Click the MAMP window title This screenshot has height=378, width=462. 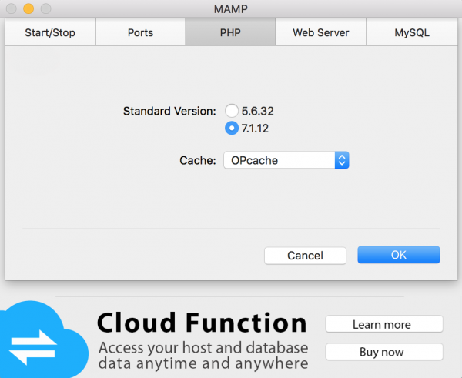pyautogui.click(x=231, y=8)
